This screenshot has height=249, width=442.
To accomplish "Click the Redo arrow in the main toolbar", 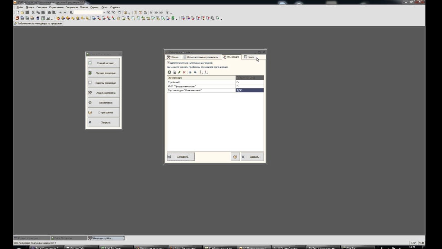I will click(65, 12).
